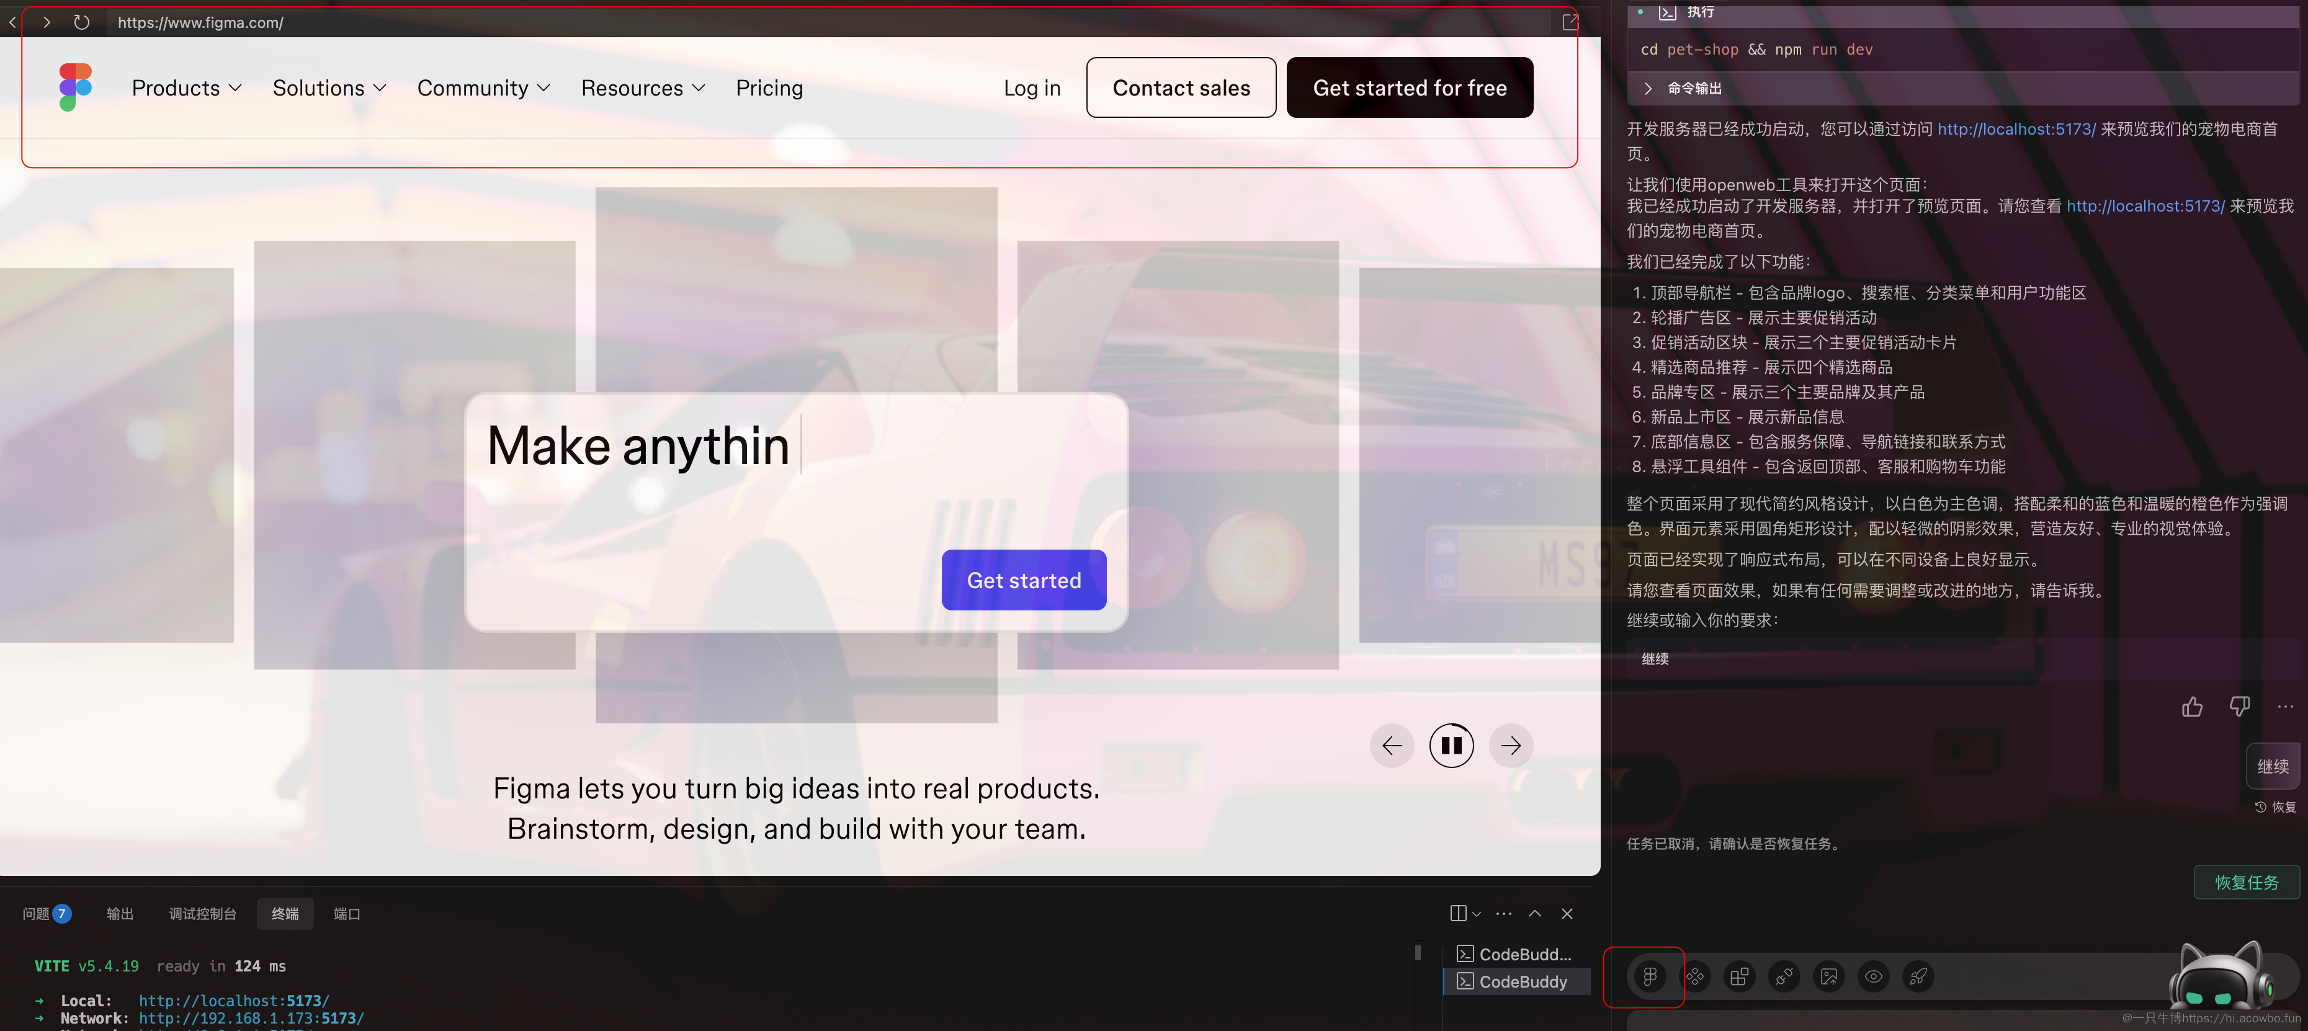Image resolution: width=2308 pixels, height=1031 pixels.
Task: Expand the 命令输出 command output section
Action: click(x=1683, y=88)
